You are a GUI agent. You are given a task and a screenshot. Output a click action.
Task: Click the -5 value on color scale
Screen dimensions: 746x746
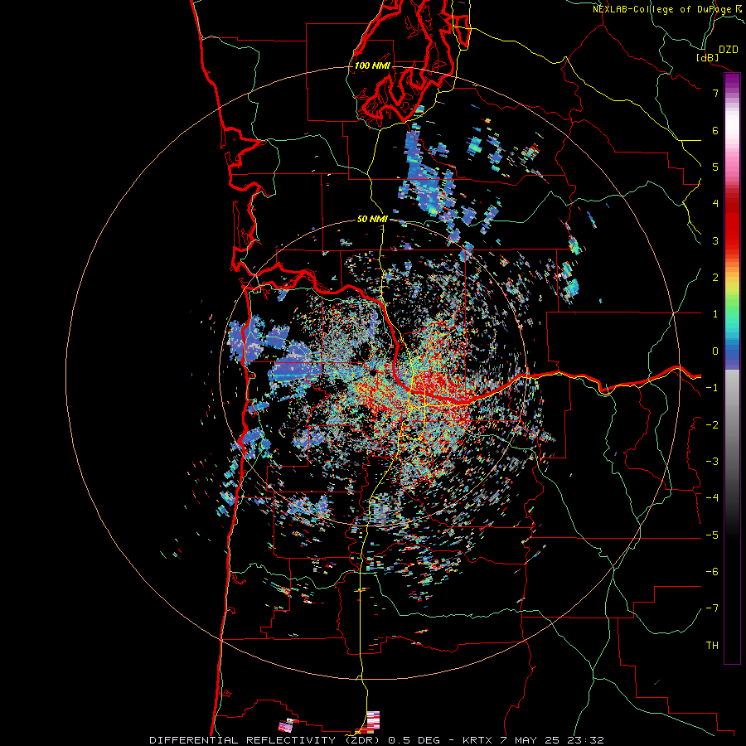click(712, 535)
